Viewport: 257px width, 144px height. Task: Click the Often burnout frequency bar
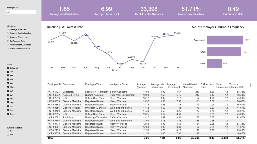tap(224, 52)
